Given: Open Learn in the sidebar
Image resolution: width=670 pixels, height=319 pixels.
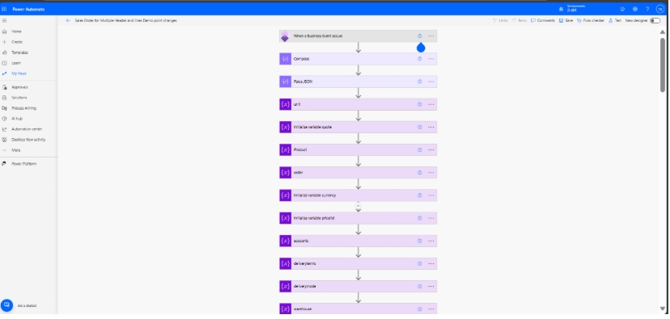Looking at the screenshot, I should click(16, 63).
